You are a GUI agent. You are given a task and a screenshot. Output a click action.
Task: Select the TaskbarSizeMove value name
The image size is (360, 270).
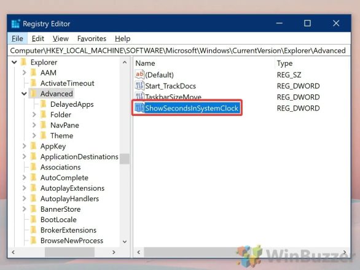[x=173, y=97]
